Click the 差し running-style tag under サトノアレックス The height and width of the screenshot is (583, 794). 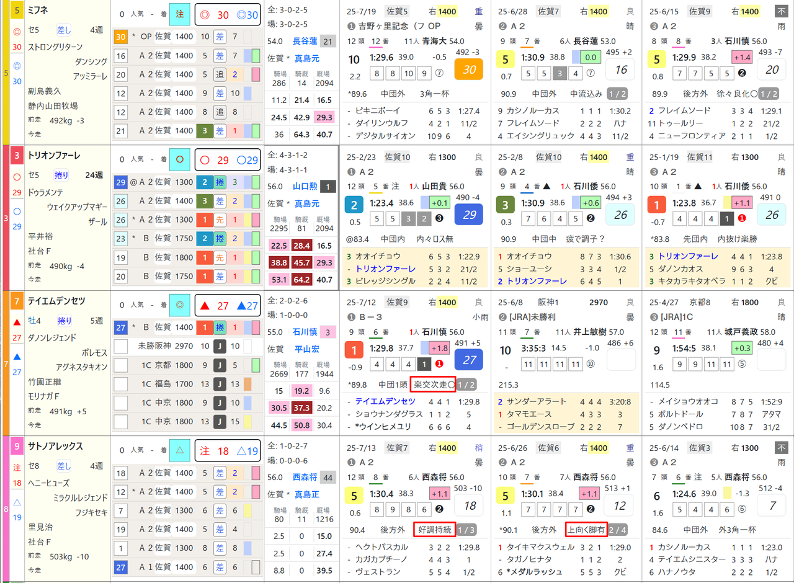point(65,466)
